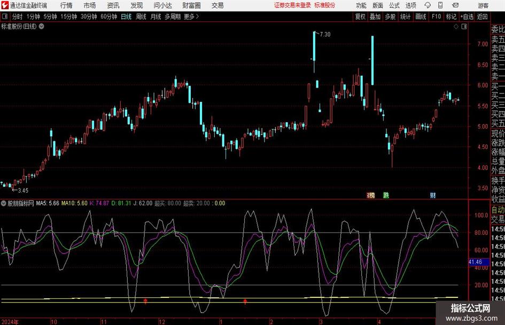The height and width of the screenshot is (325, 505).
Task: Switch to the 1分钟 period
Action: pos(33,17)
